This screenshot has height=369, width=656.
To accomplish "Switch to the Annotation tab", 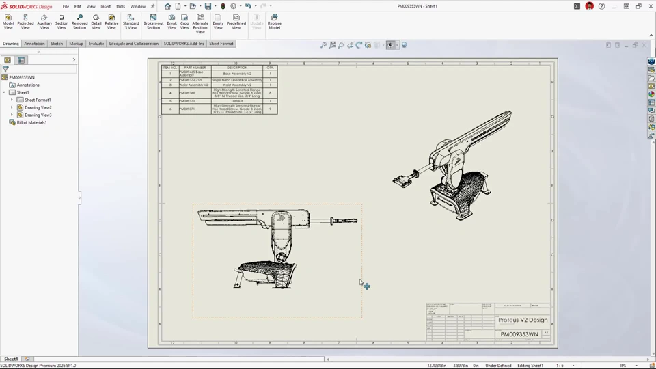I will 34,44.
